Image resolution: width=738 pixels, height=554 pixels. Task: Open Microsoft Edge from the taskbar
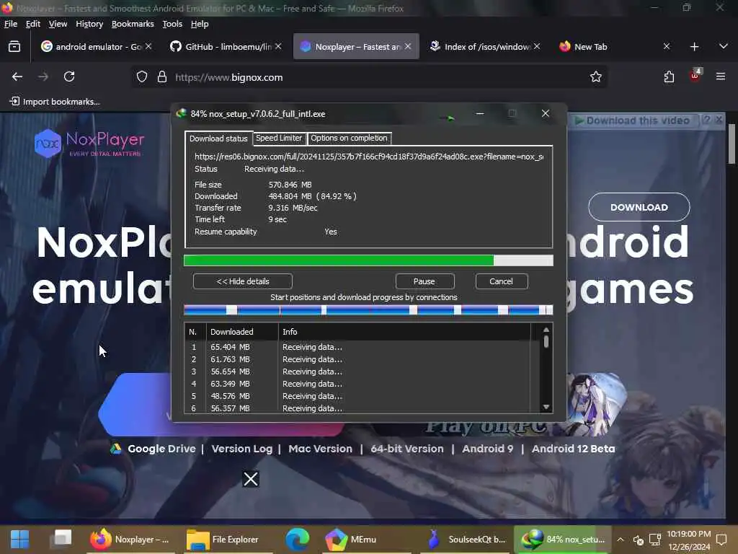click(298, 540)
